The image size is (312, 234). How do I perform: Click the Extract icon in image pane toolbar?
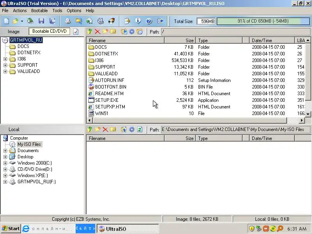[x=124, y=32]
